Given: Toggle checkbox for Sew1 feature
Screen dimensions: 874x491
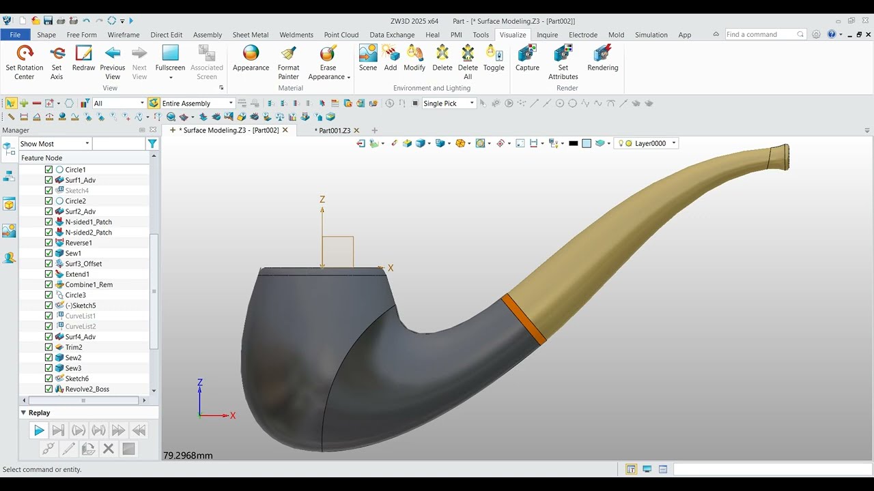Looking at the screenshot, I should click(x=48, y=253).
